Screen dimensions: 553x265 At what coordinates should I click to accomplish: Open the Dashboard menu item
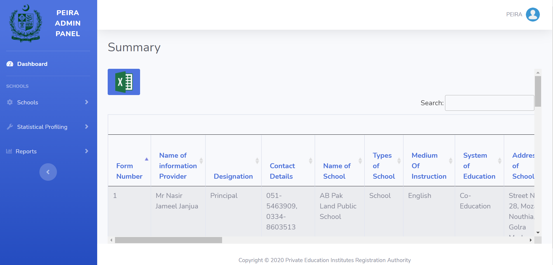32,64
